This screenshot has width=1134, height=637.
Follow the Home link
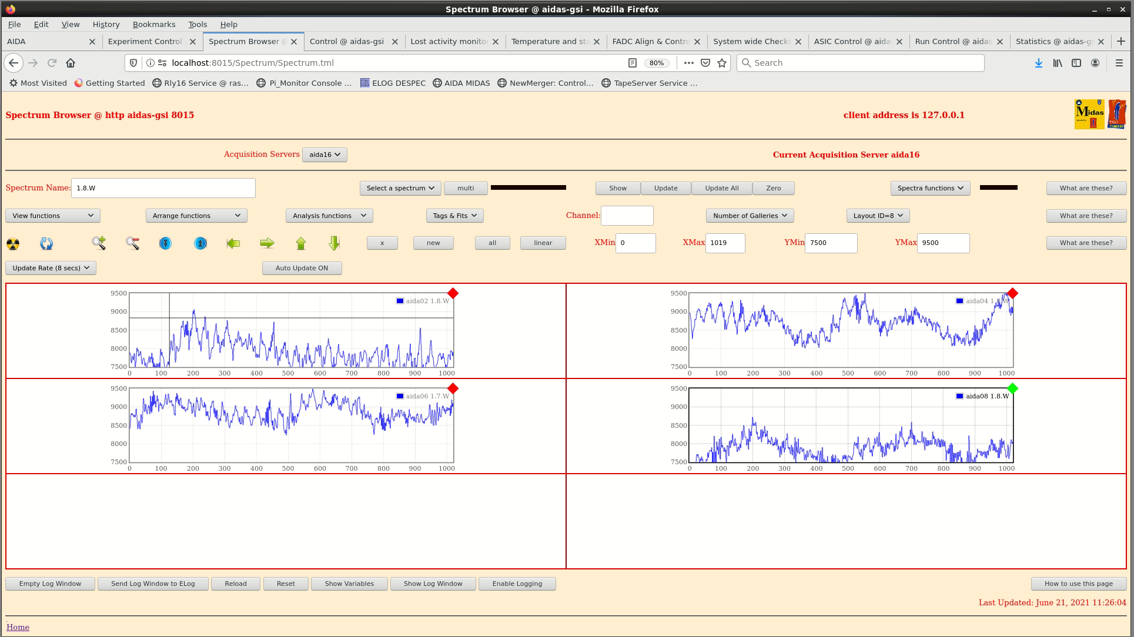[18, 627]
